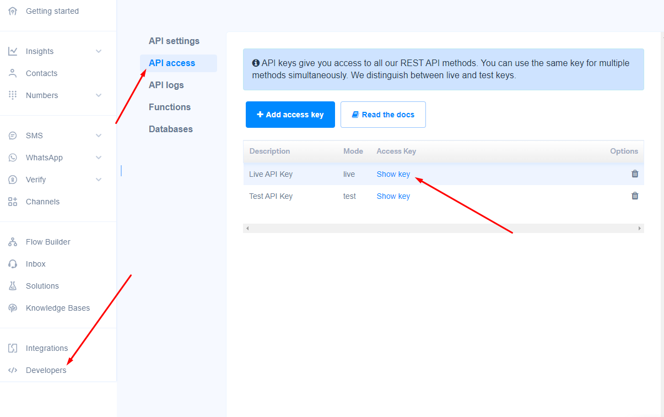Click the Test API Key description cell
Image resolution: width=664 pixels, height=417 pixels.
(271, 196)
